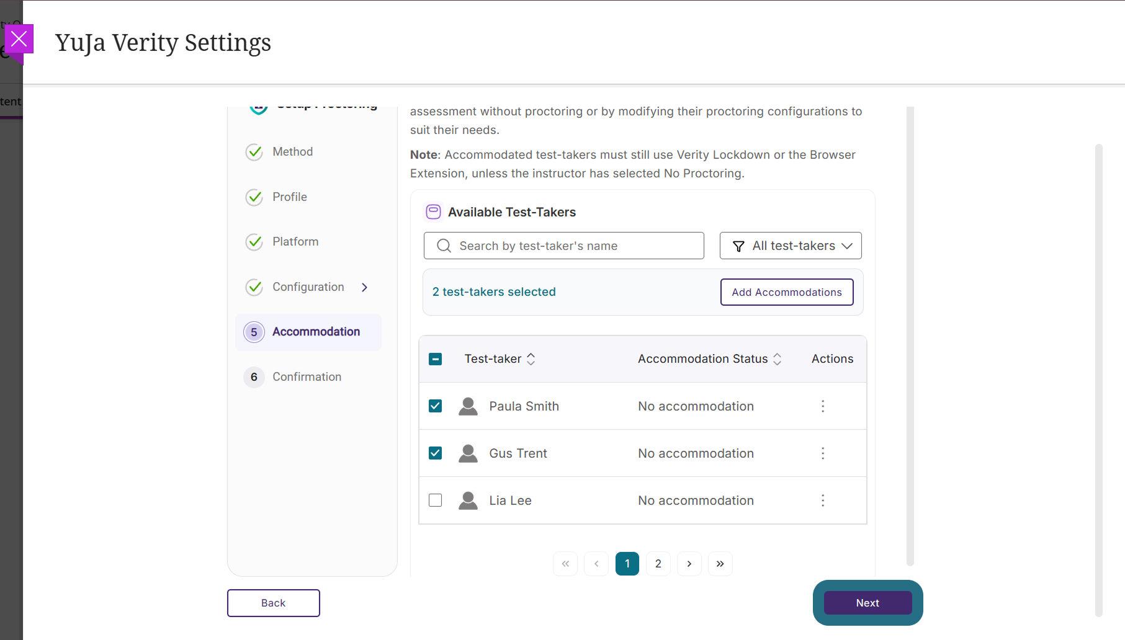Toggle the select-all header checkbox
This screenshot has width=1125, height=640.
tap(436, 359)
